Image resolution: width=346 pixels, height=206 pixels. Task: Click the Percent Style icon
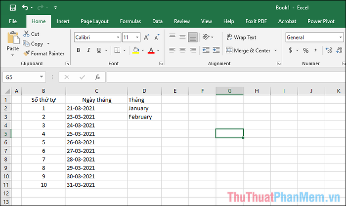[305, 50]
